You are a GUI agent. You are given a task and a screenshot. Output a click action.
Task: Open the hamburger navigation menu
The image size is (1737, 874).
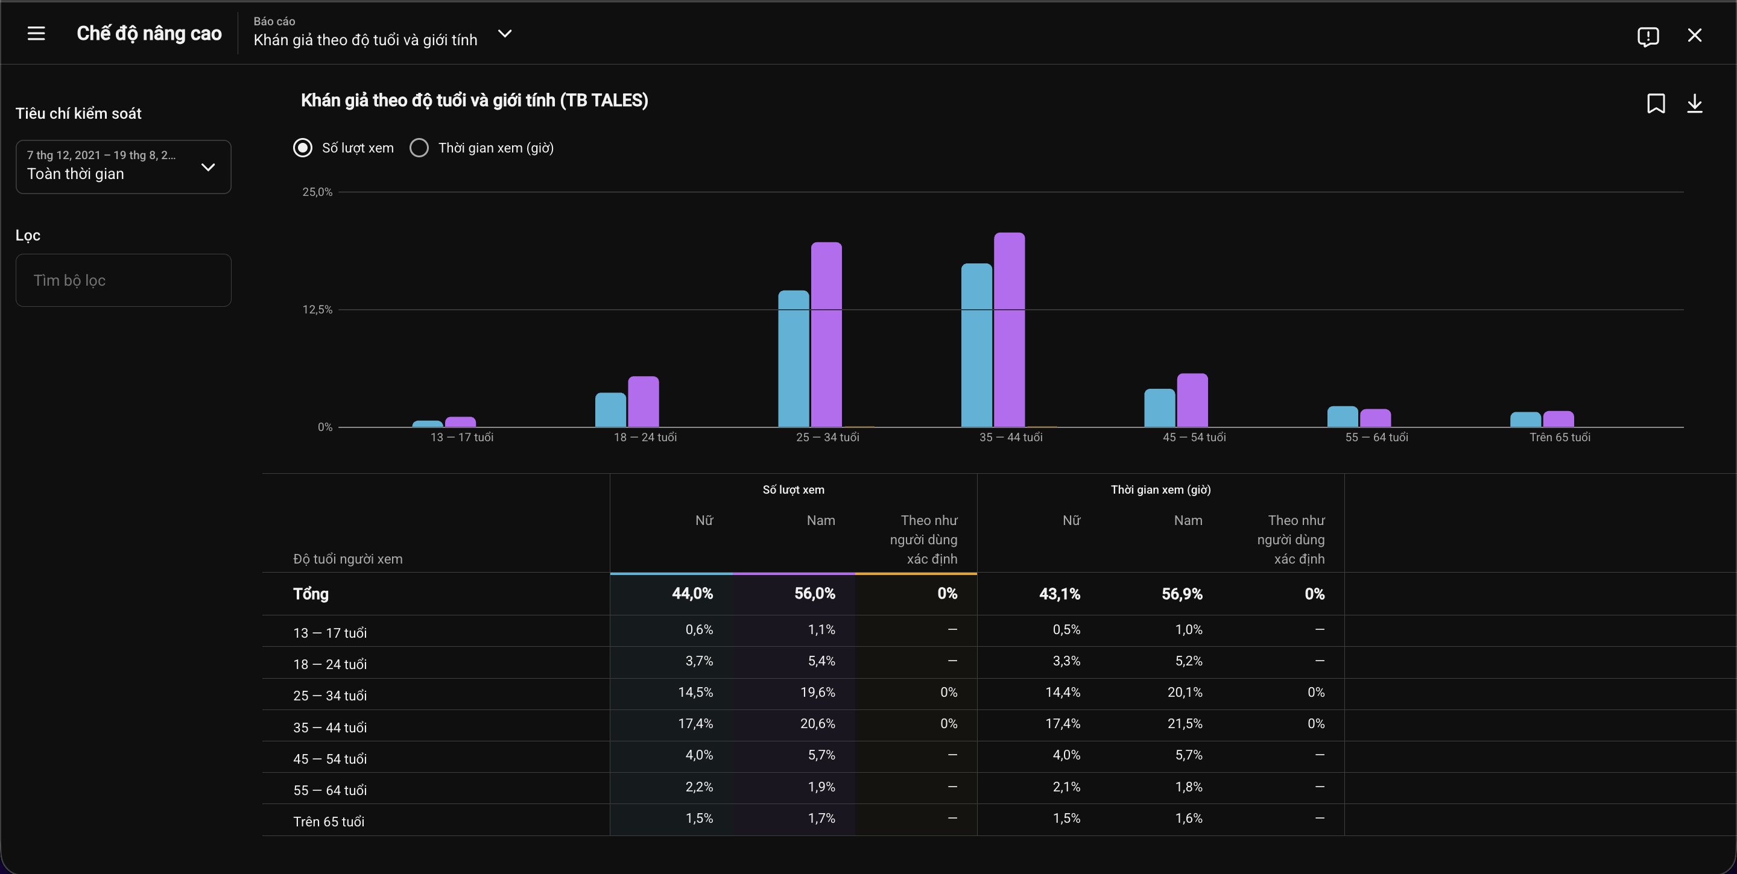click(x=36, y=34)
